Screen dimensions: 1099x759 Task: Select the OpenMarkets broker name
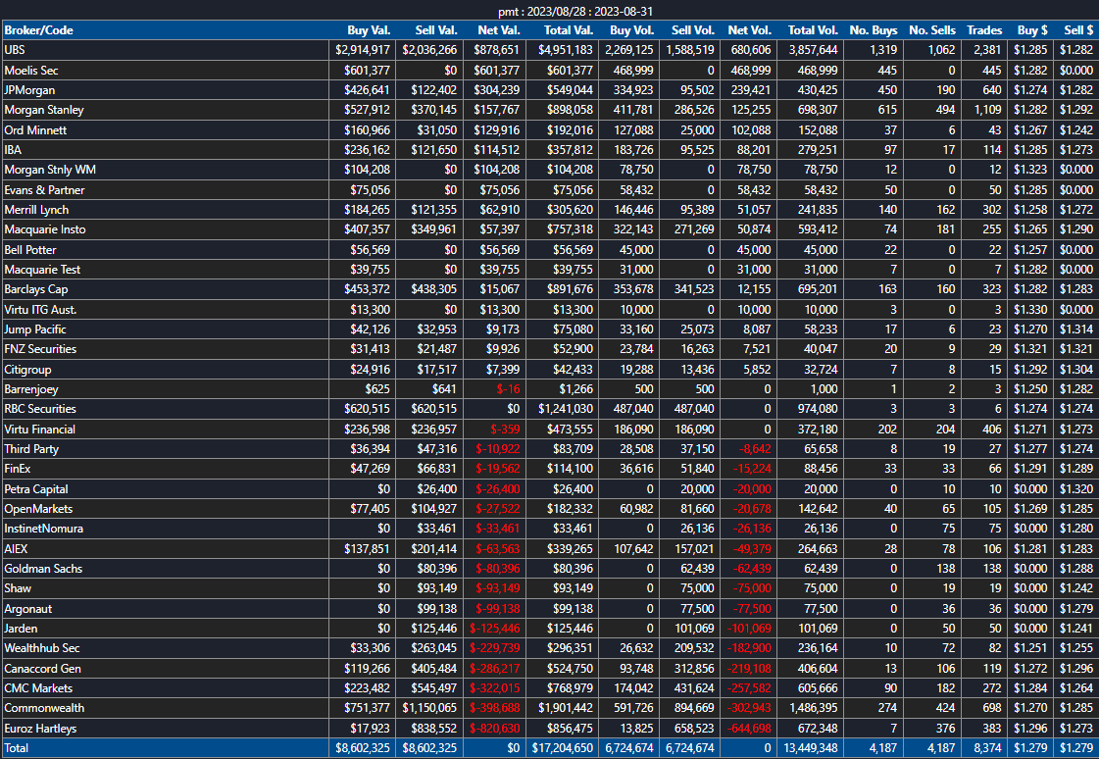pyautogui.click(x=38, y=509)
